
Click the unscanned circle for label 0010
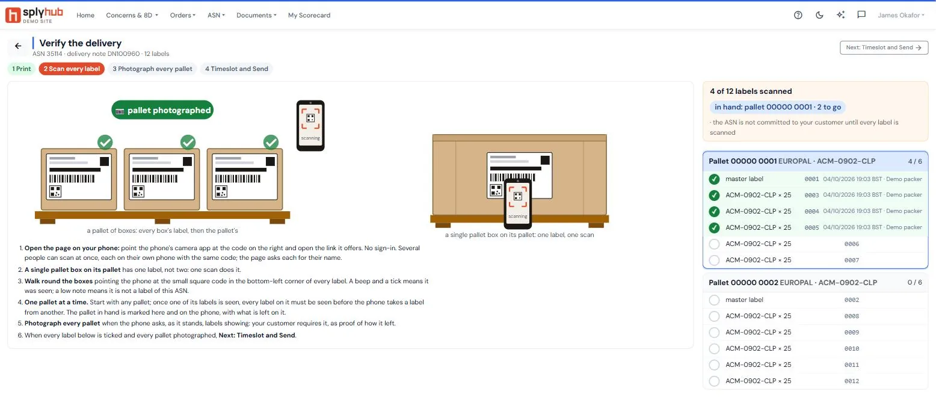point(714,348)
